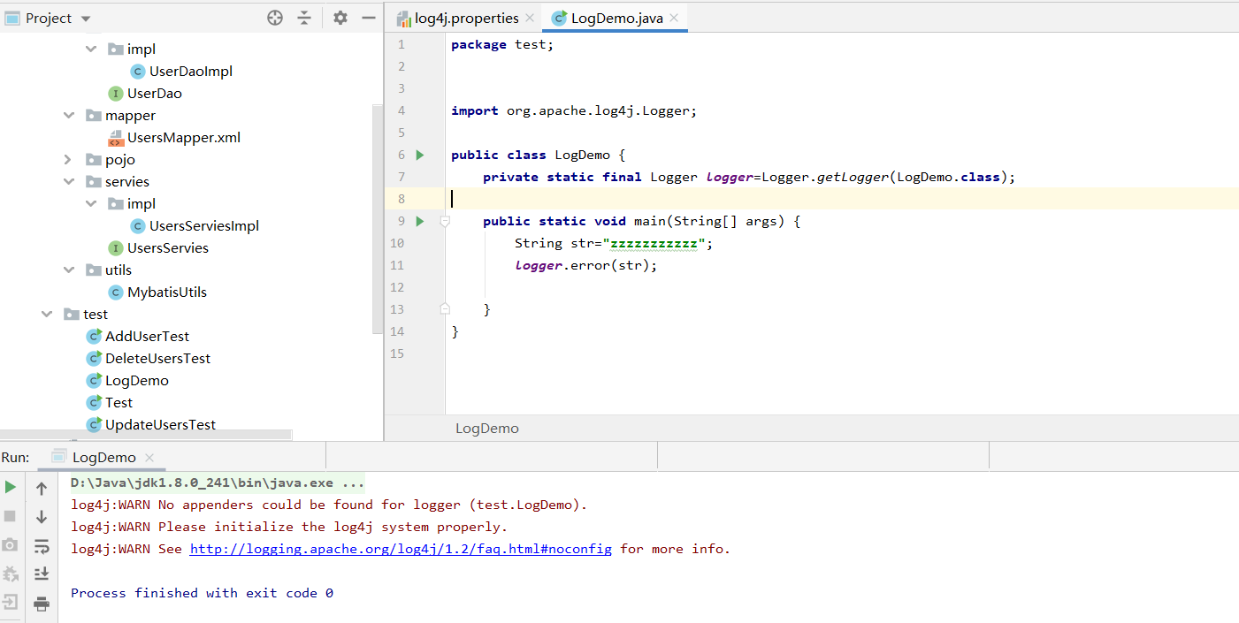Collapse the utils folder
Image resolution: width=1239 pixels, height=623 pixels.
point(69,270)
